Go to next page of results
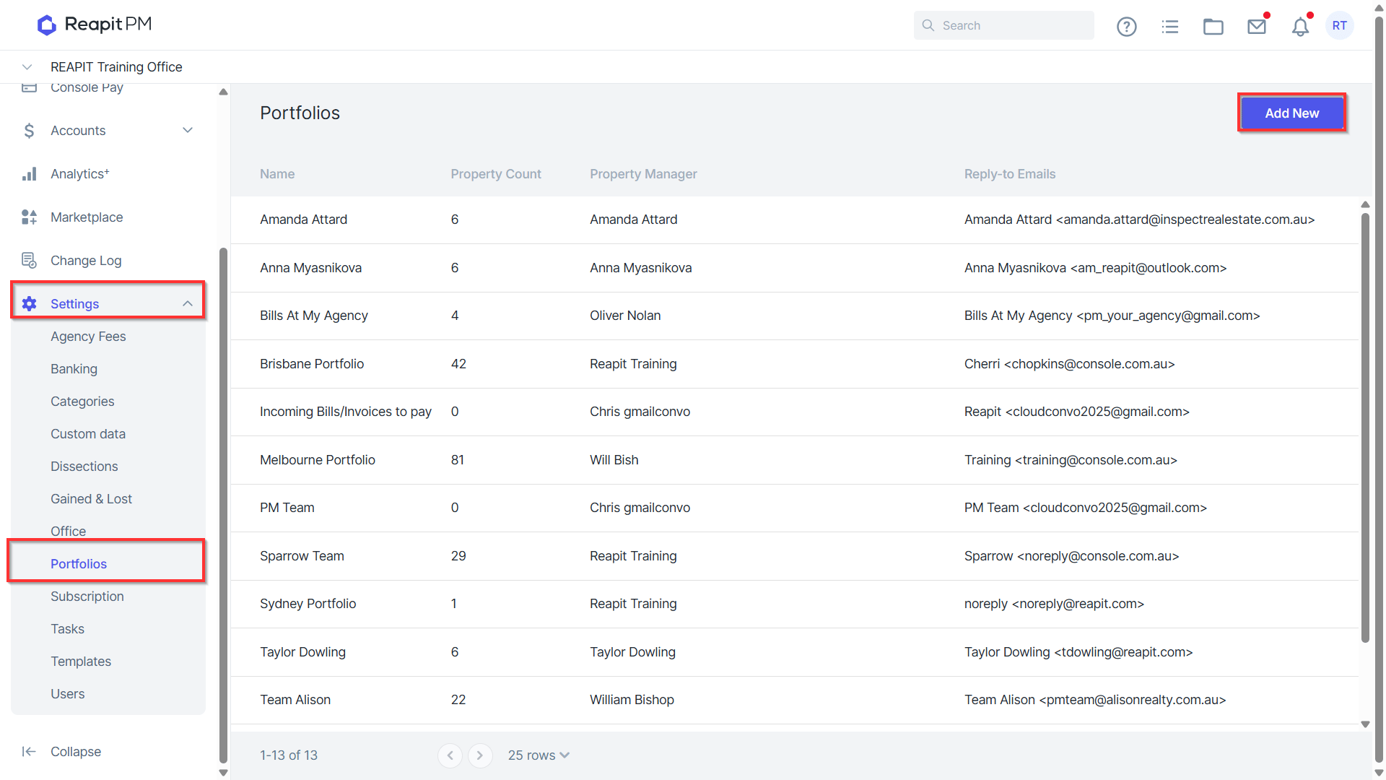1386x780 pixels. [x=480, y=755]
